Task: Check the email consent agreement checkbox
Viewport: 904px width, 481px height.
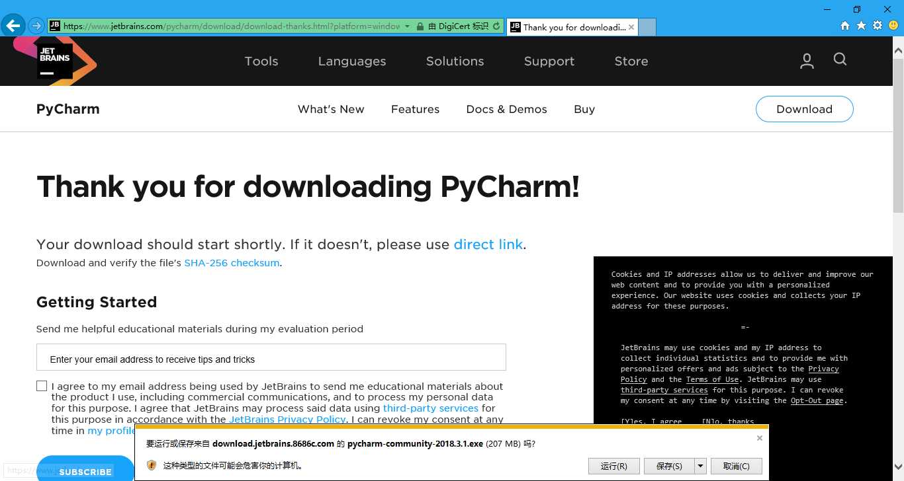Action: tap(42, 386)
